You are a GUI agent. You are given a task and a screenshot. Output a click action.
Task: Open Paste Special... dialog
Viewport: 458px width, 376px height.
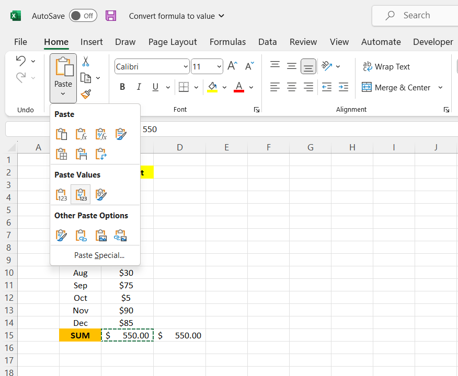tap(99, 255)
